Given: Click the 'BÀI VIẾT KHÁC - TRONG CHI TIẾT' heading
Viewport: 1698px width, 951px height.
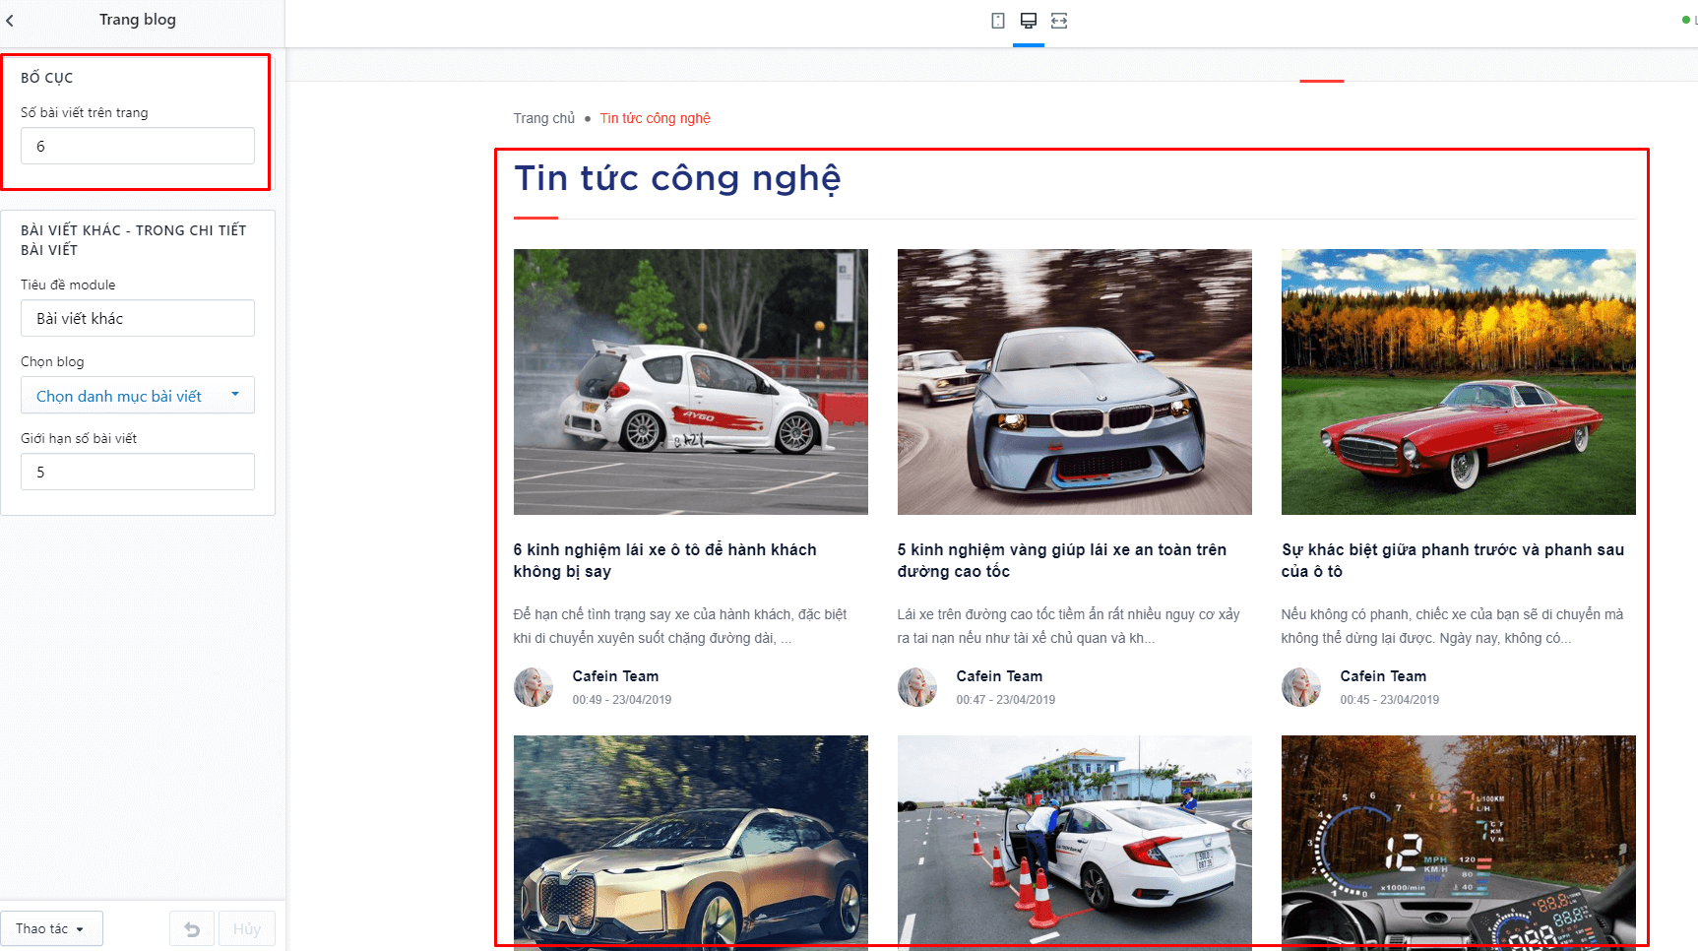Looking at the screenshot, I should point(134,240).
